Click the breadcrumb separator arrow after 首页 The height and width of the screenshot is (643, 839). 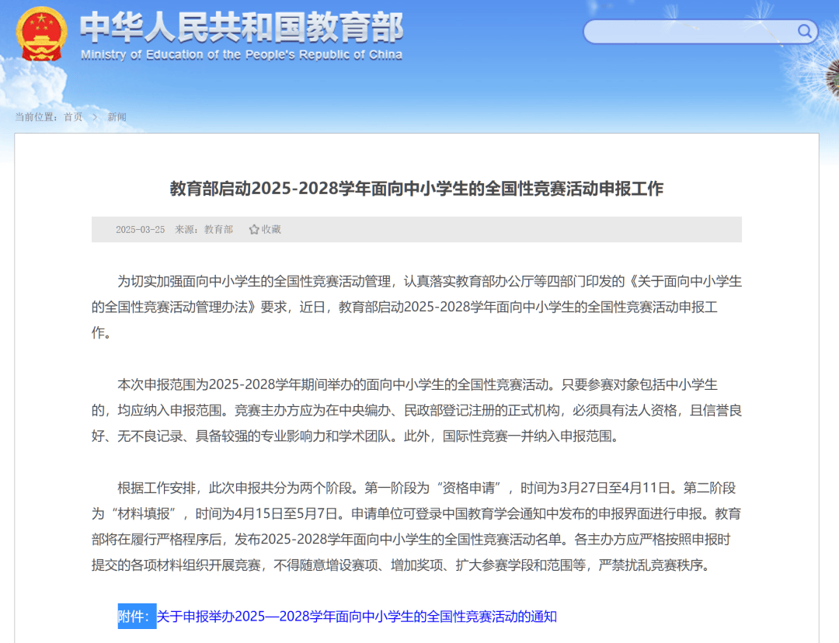pyautogui.click(x=95, y=117)
